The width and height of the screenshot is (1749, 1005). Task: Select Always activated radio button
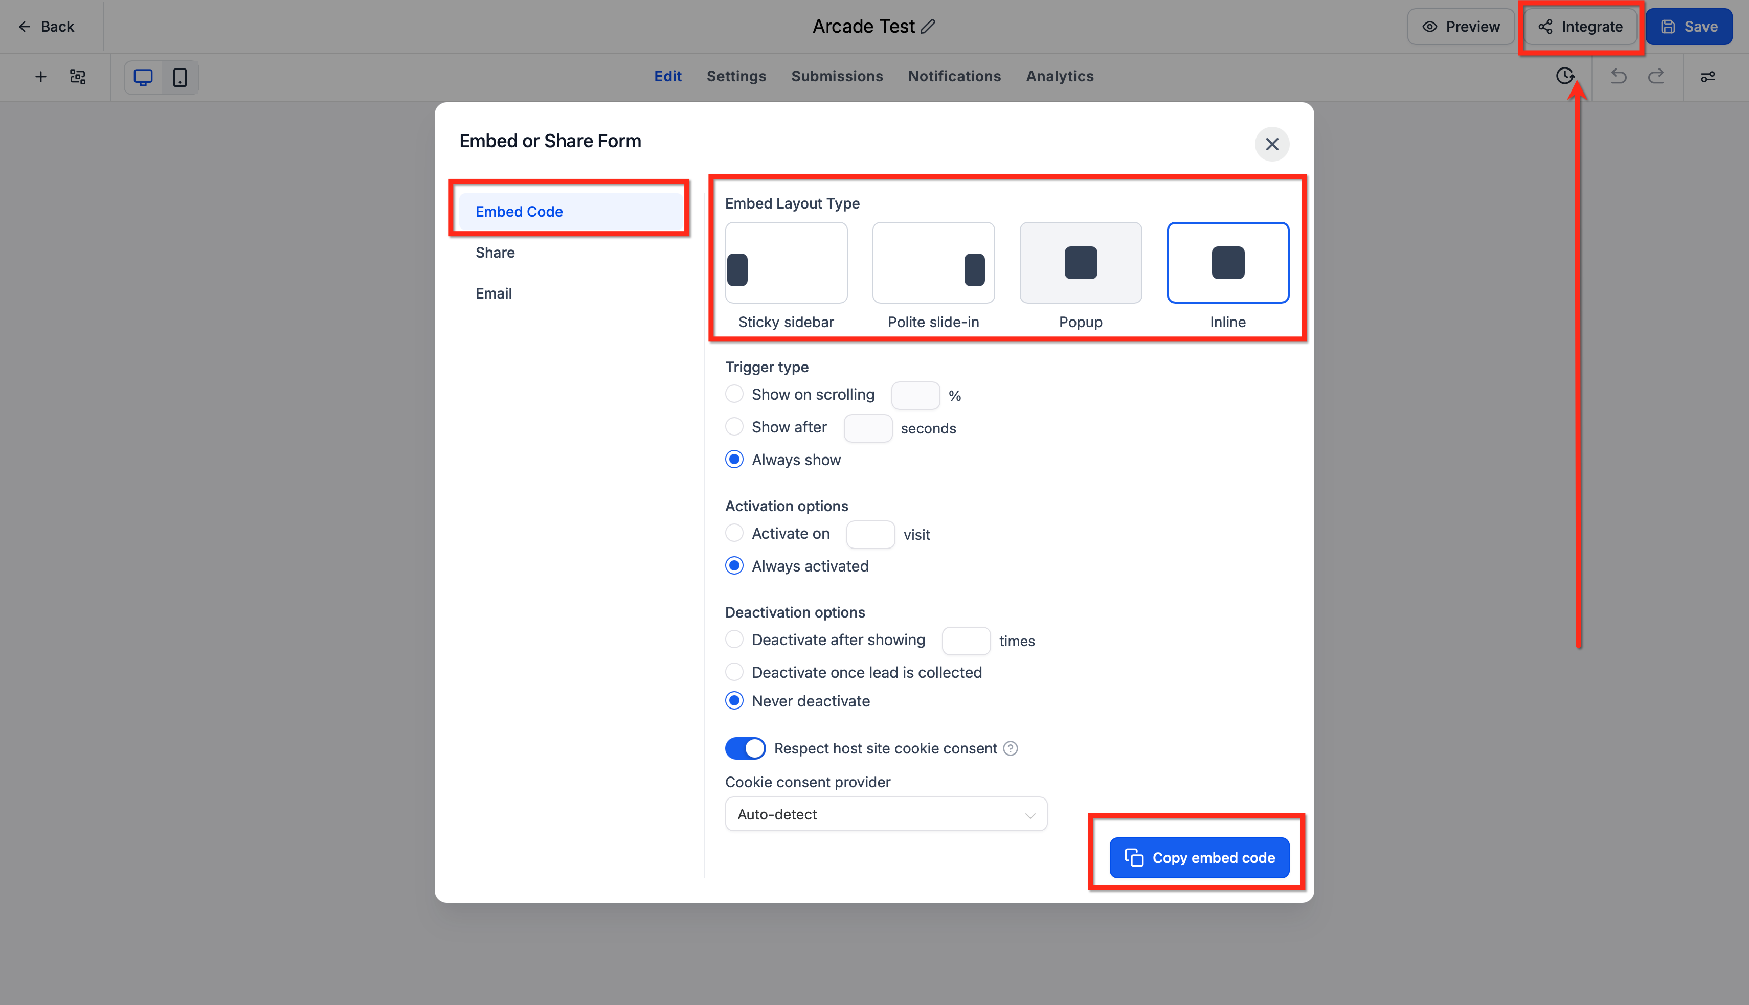pos(734,566)
